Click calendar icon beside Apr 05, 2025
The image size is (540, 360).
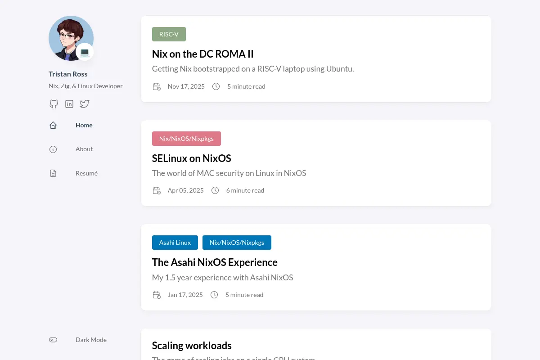click(x=157, y=190)
